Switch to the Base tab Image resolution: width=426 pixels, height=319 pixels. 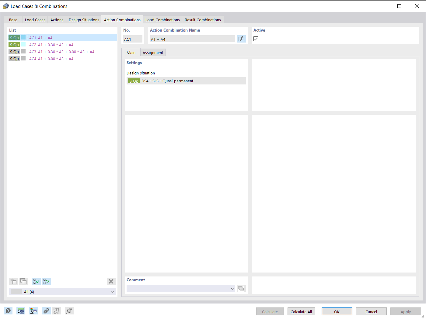pyautogui.click(x=13, y=20)
